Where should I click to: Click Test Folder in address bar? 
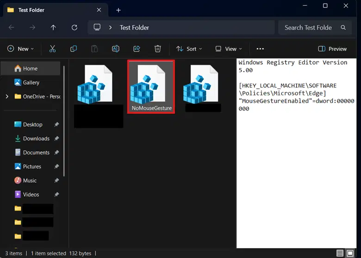tap(134, 28)
